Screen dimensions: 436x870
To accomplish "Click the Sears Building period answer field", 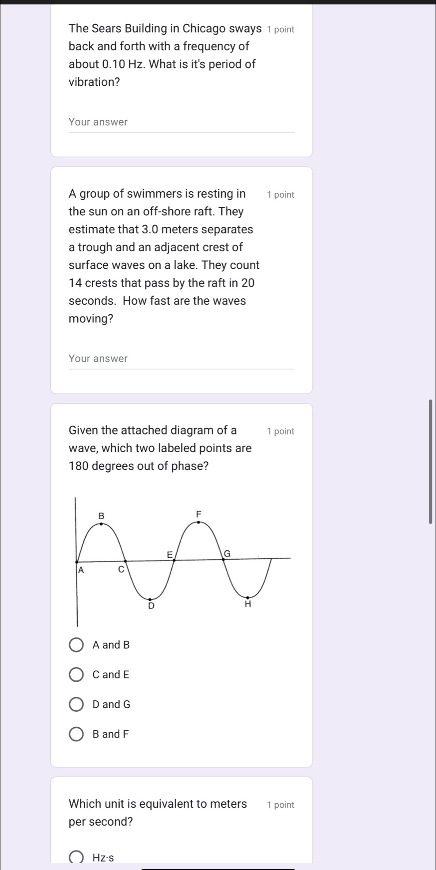I will tap(182, 122).
